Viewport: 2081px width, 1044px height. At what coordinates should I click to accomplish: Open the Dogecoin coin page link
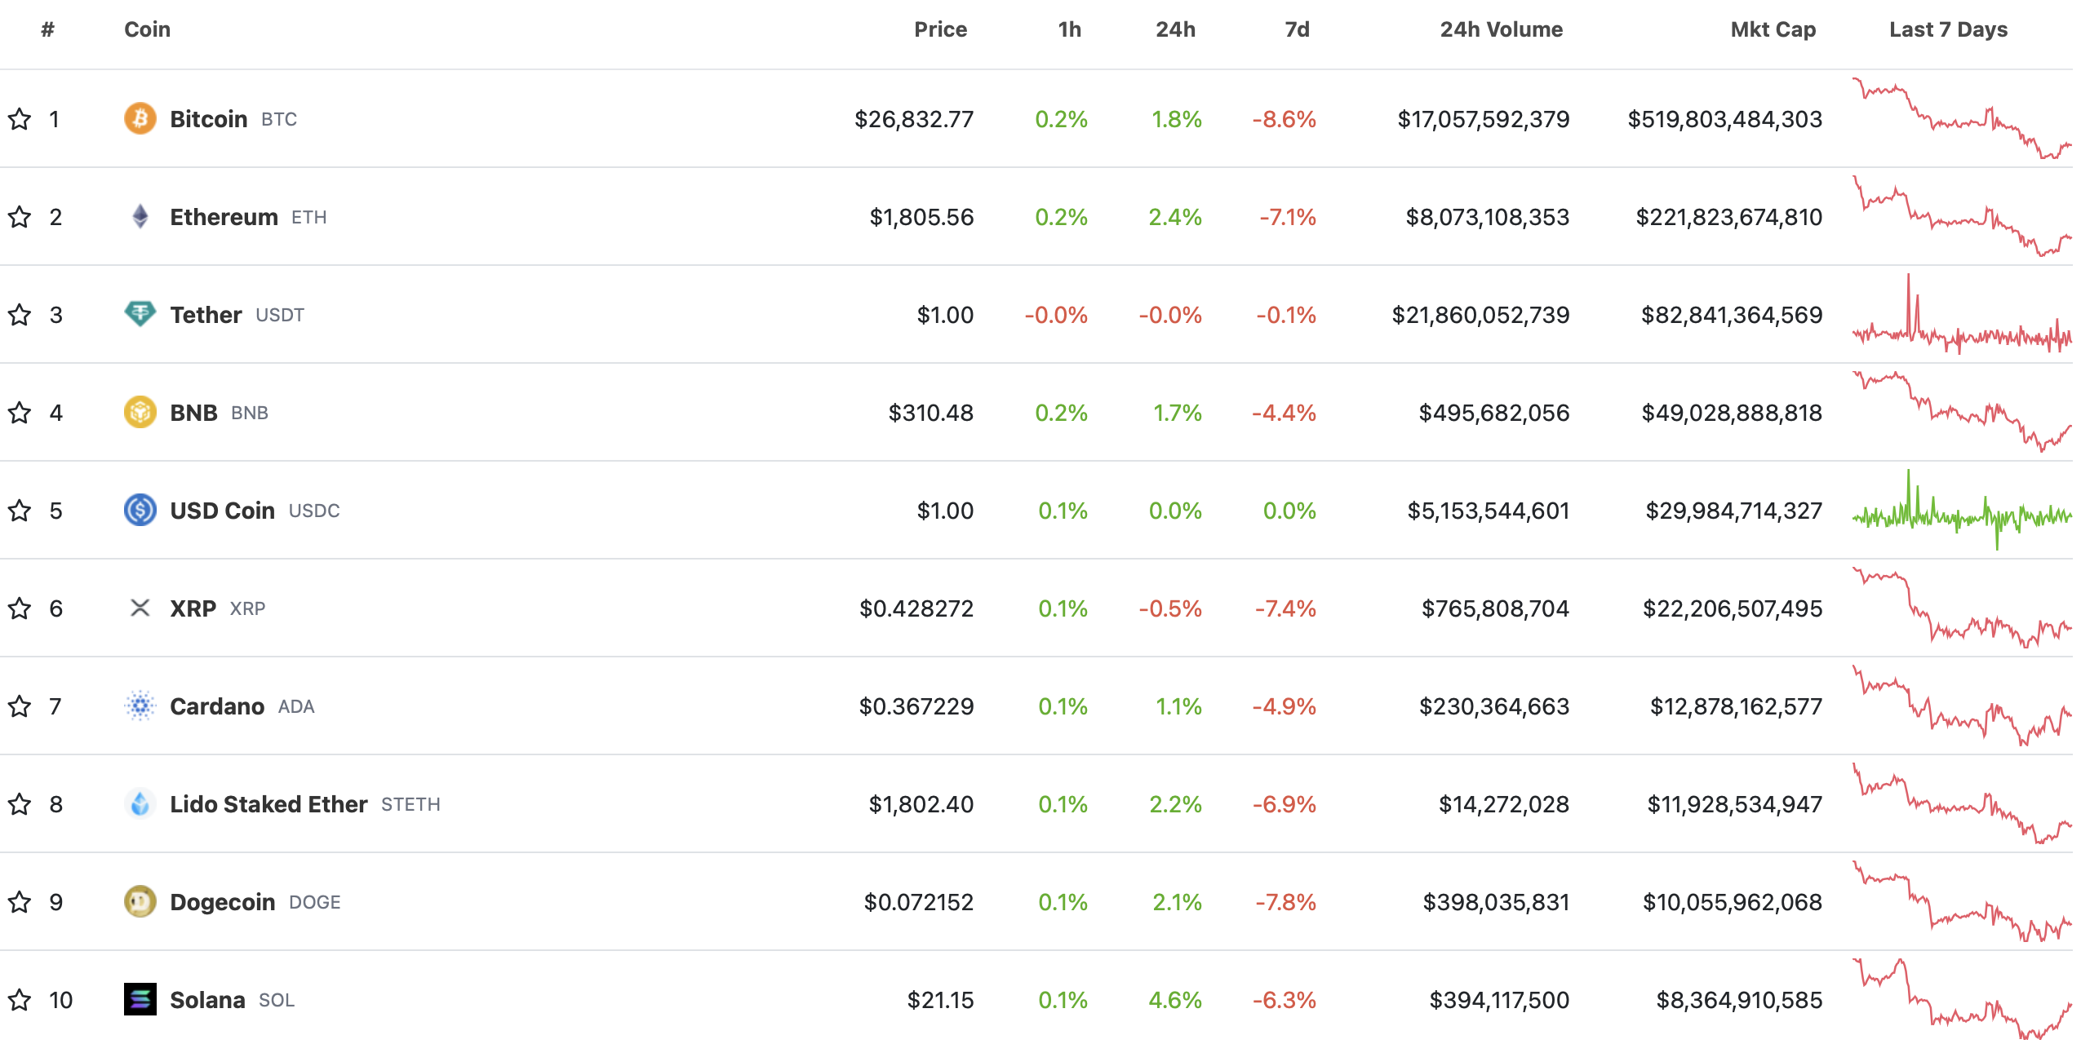coord(222,902)
